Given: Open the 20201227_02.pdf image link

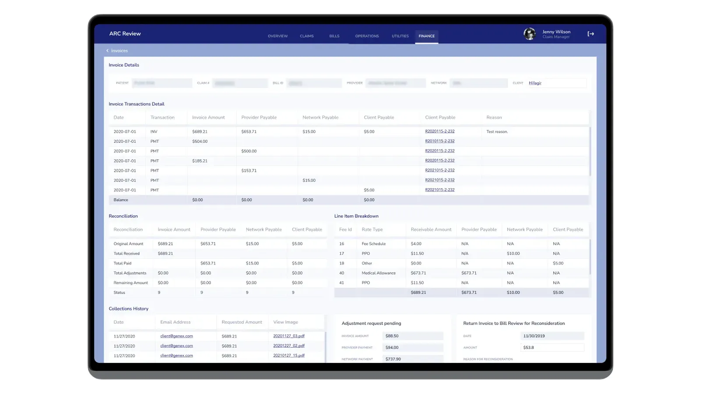Looking at the screenshot, I should tap(289, 346).
